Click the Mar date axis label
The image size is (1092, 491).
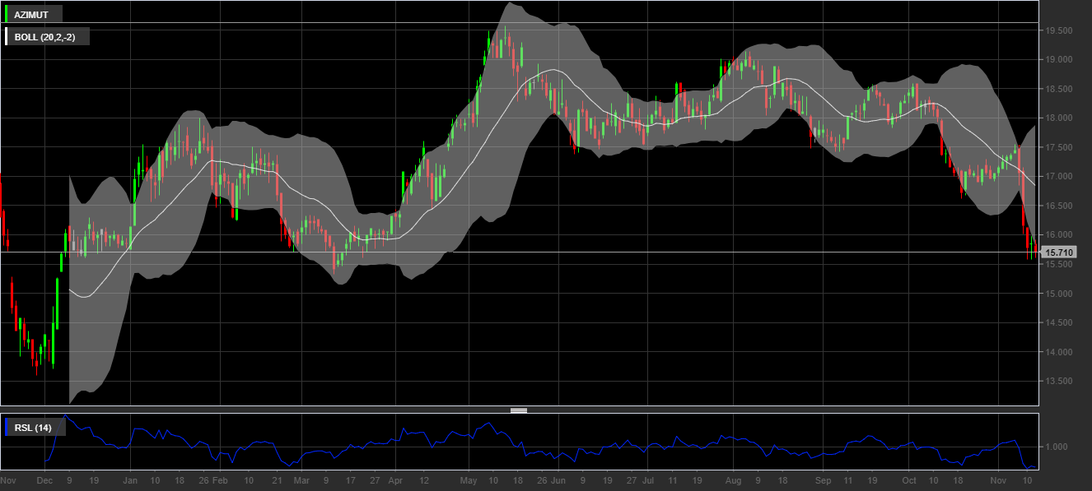coord(301,479)
